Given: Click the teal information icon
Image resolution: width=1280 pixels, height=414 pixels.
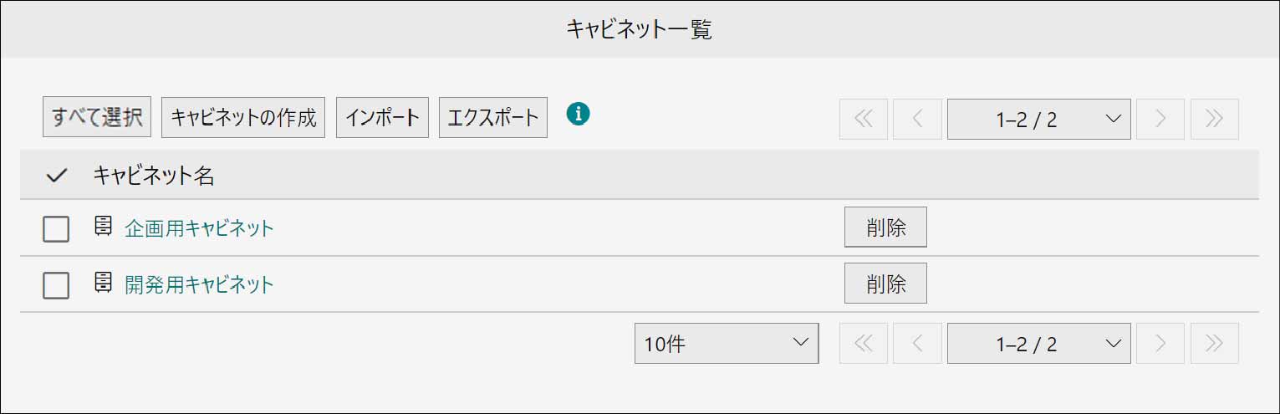Looking at the screenshot, I should click(x=578, y=114).
